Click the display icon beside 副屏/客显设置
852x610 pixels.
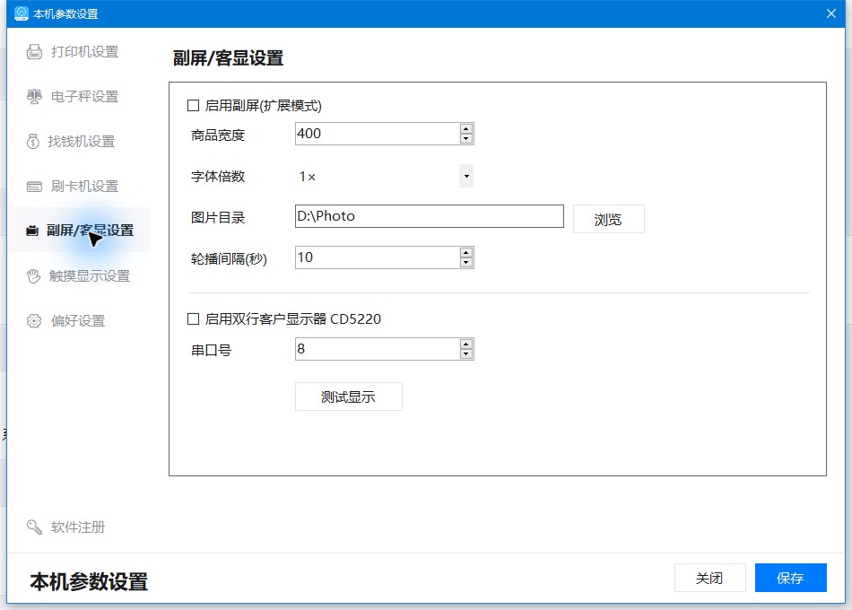point(32,231)
